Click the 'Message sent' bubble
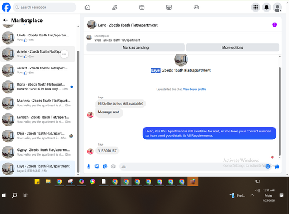Screen dimensions: 289x214 (109, 112)
